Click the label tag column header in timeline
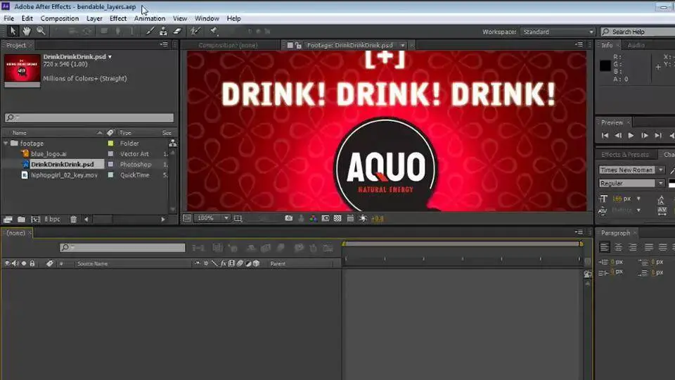Image resolution: width=675 pixels, height=380 pixels. pyautogui.click(x=50, y=263)
